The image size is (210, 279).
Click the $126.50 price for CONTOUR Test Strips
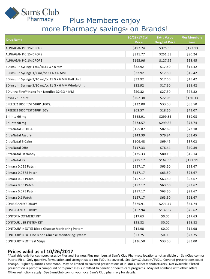point(139,241)
